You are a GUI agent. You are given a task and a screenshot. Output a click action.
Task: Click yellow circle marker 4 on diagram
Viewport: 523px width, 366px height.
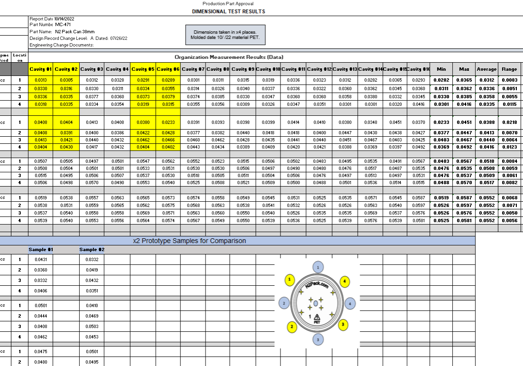[345, 282]
